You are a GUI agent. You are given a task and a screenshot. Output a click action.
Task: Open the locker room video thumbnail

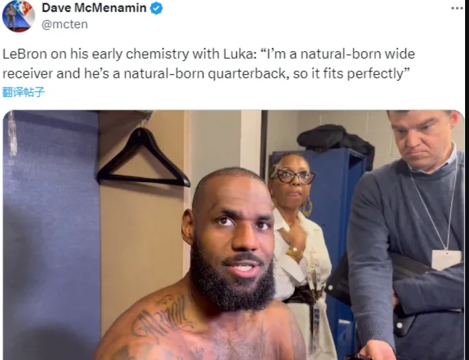[x=234, y=235]
